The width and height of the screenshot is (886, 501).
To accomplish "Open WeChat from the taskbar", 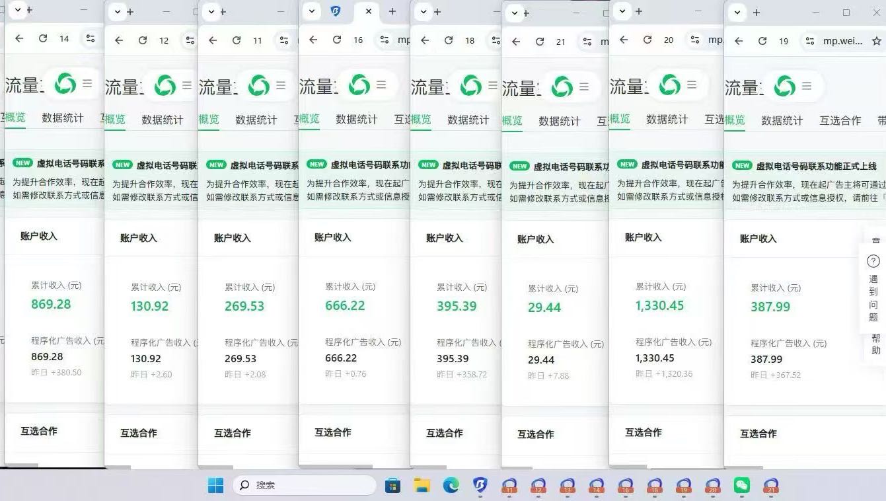I will coord(741,484).
